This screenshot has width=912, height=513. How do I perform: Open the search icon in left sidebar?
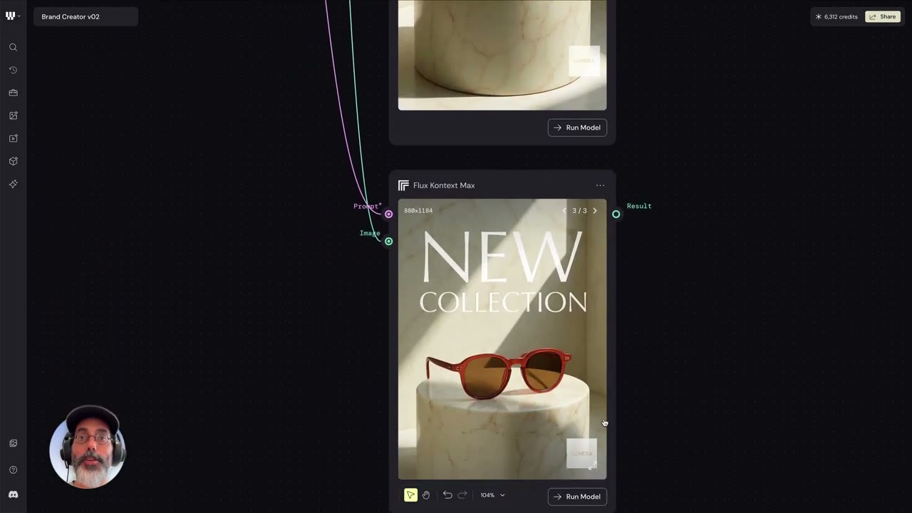point(13,47)
